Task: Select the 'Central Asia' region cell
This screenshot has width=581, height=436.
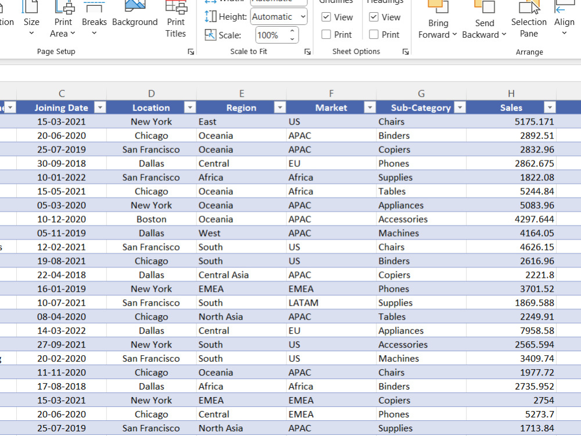Action: [x=241, y=275]
